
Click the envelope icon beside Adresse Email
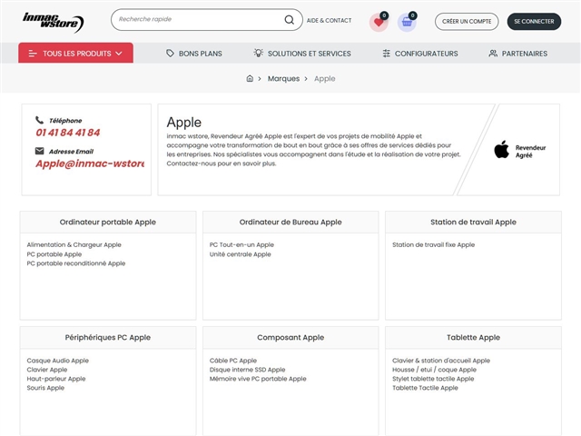coord(39,151)
